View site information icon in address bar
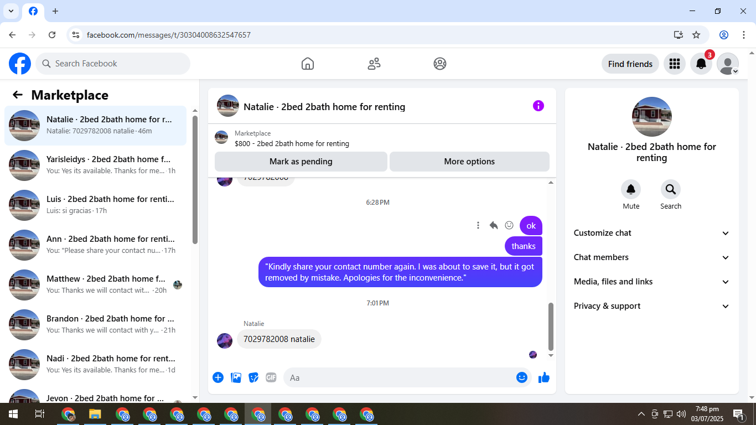Screen dimensions: 756x425 point(76,35)
